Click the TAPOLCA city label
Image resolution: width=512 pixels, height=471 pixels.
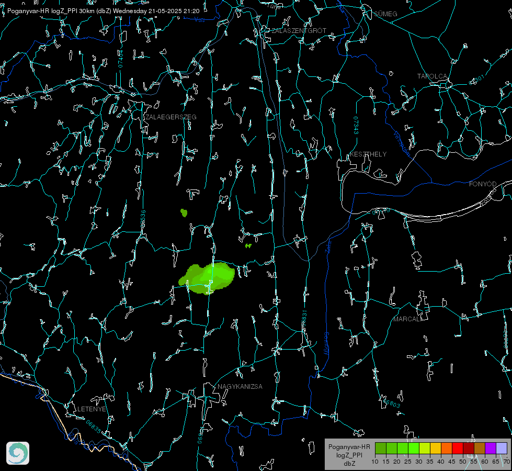coord(432,76)
